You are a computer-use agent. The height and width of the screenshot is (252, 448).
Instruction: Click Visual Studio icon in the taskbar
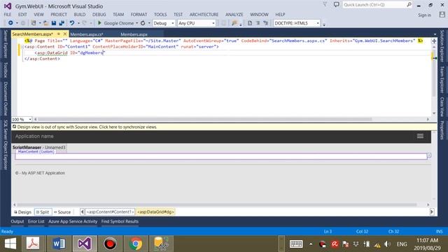coord(85,244)
